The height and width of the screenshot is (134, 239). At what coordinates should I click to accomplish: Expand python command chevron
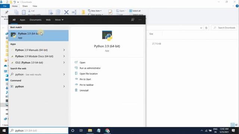click(x=64, y=86)
